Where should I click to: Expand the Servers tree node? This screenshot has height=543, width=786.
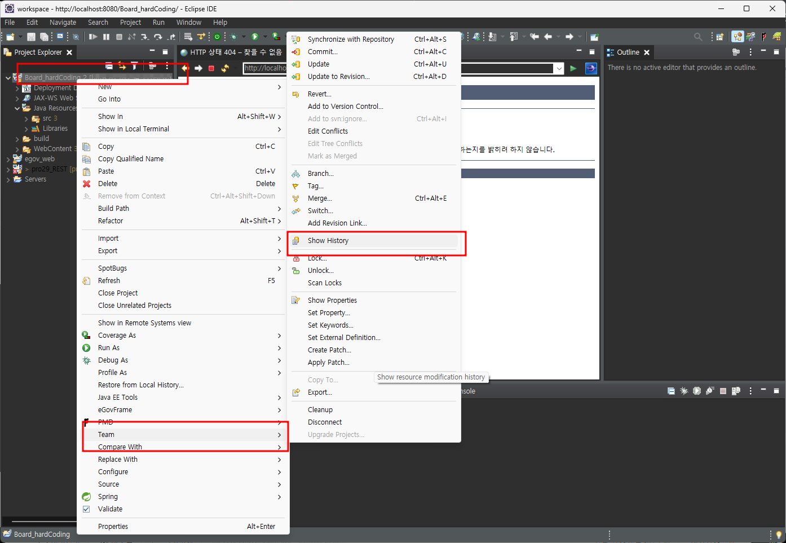8,179
